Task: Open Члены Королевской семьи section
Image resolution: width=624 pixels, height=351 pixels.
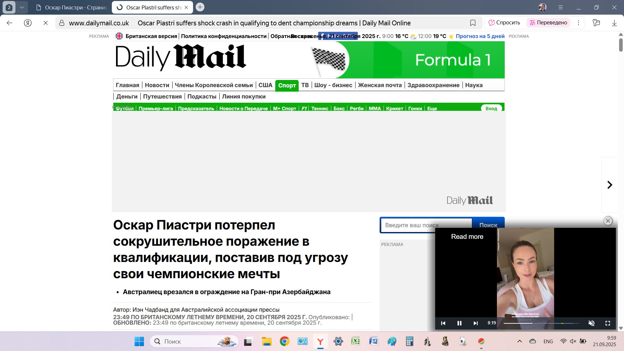Action: coord(214,85)
